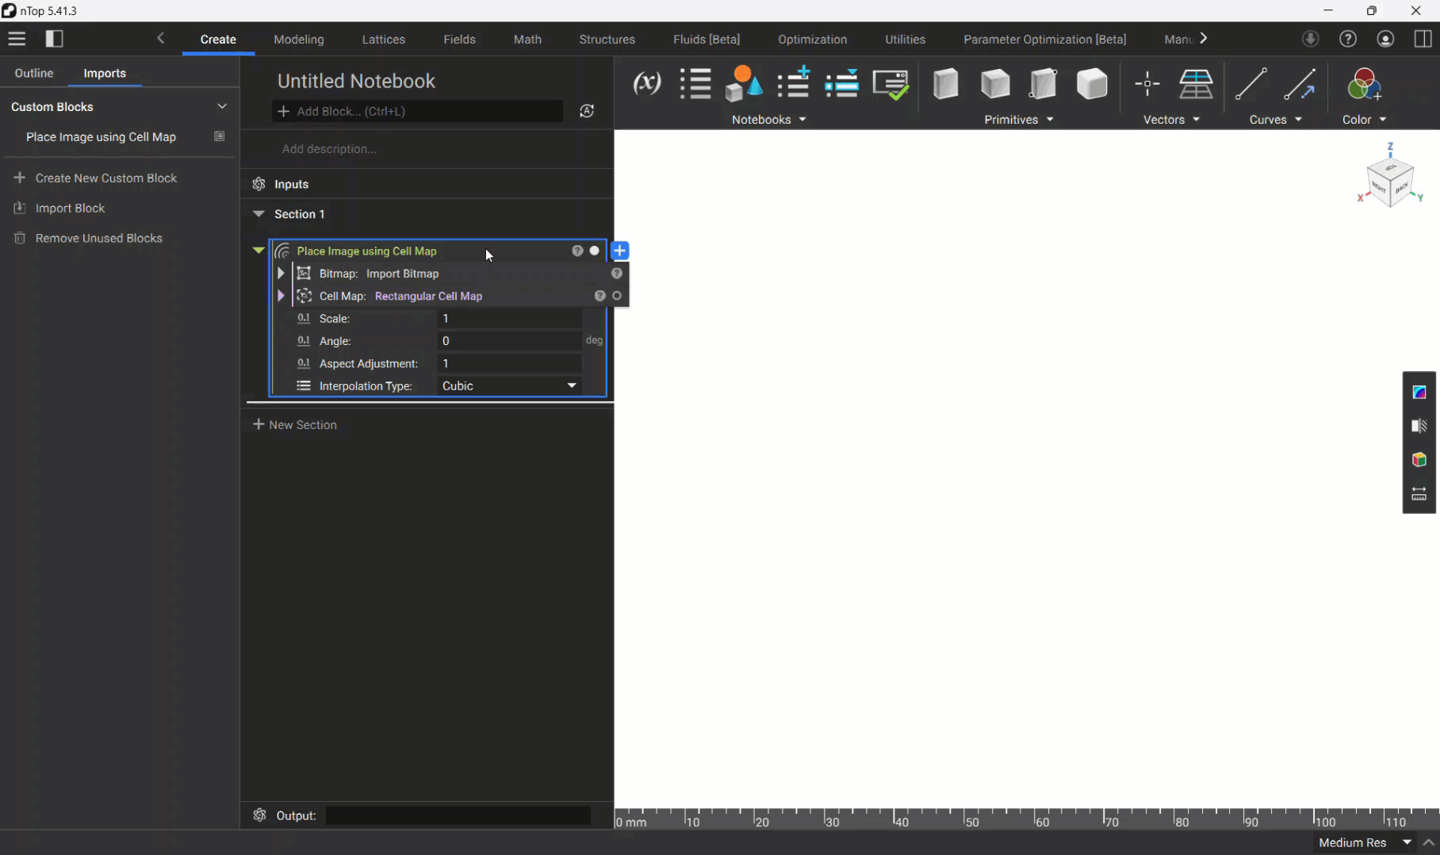The image size is (1440, 855).
Task: Collapse the Custom Blocks list
Action: [x=222, y=106]
